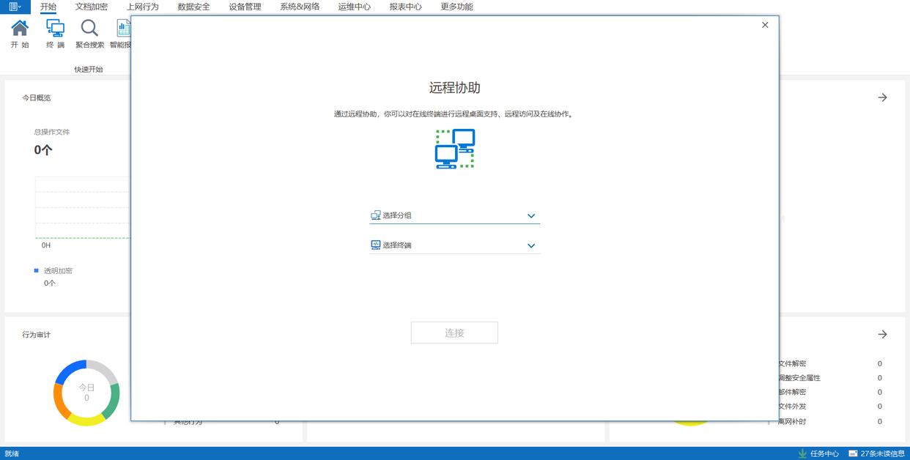Open the 上网行为 tab
Screen dimensions: 910x460
[142, 7]
